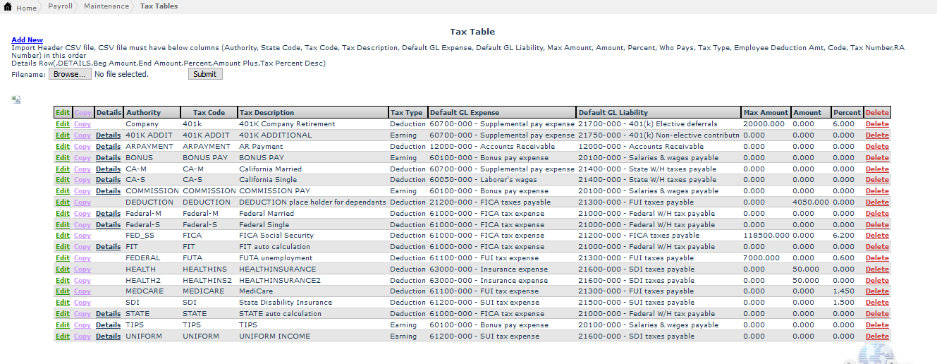Click the export icon above the table
This screenshot has width=937, height=364.
coord(16,99)
